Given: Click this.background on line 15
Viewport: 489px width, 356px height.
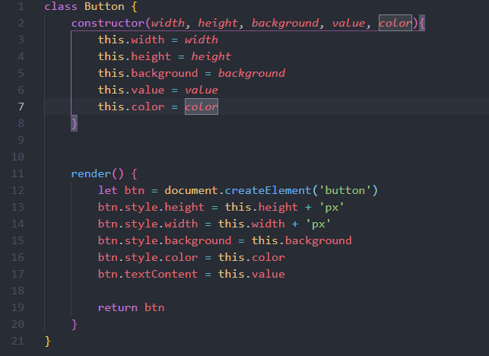Looking at the screenshot, I should click(302, 240).
